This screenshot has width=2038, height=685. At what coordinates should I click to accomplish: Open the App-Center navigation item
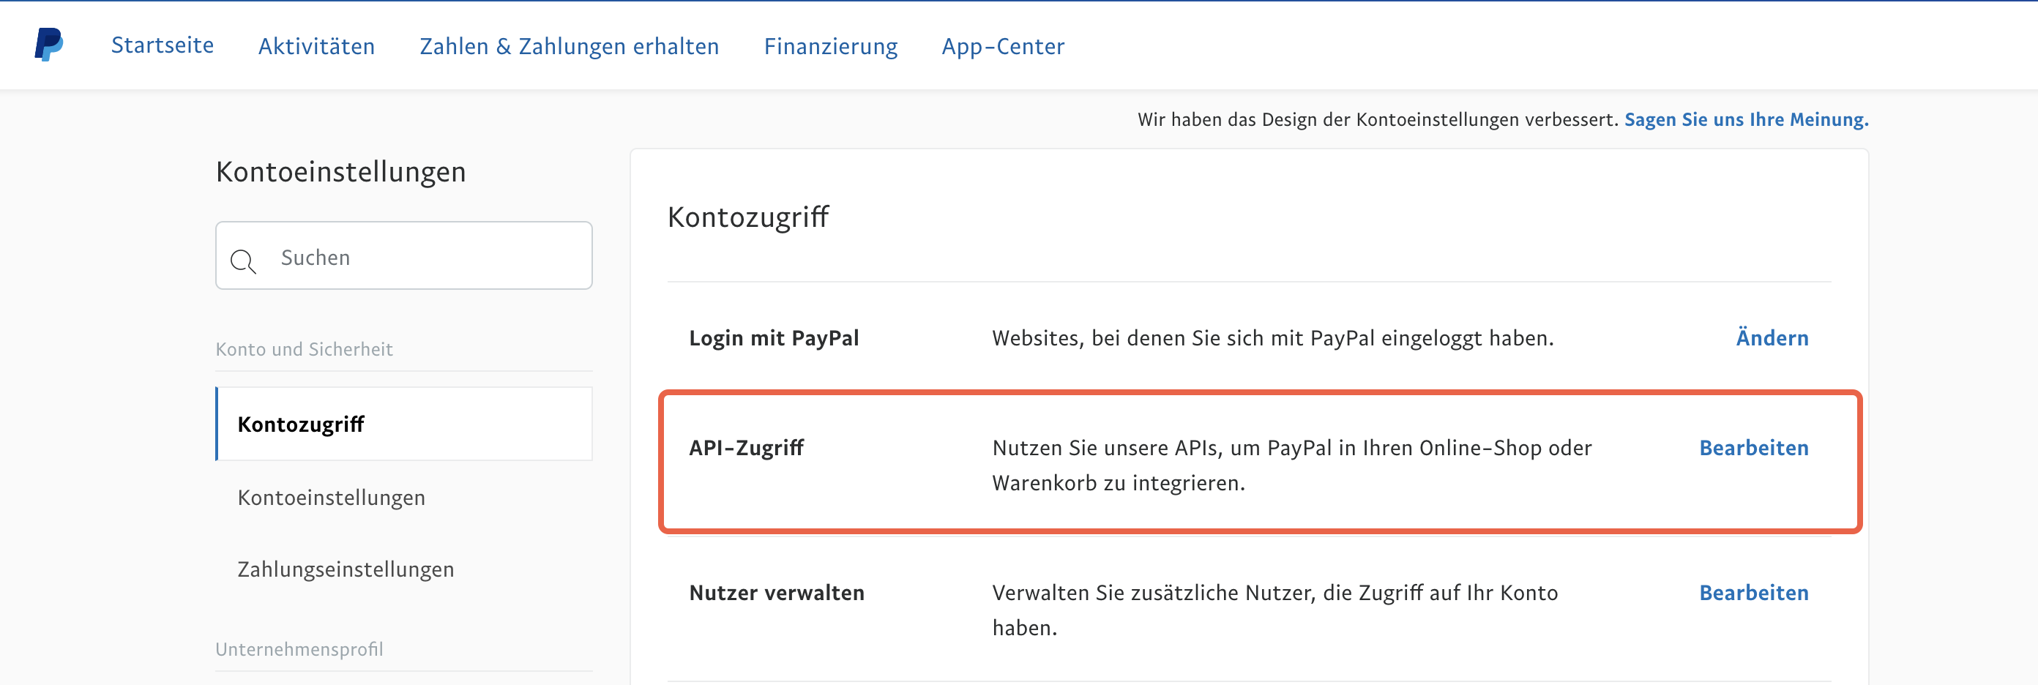pyautogui.click(x=1002, y=46)
